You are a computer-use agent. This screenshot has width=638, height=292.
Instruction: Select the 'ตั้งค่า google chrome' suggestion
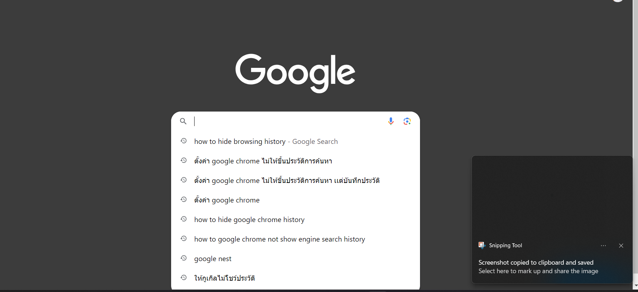[295, 200]
